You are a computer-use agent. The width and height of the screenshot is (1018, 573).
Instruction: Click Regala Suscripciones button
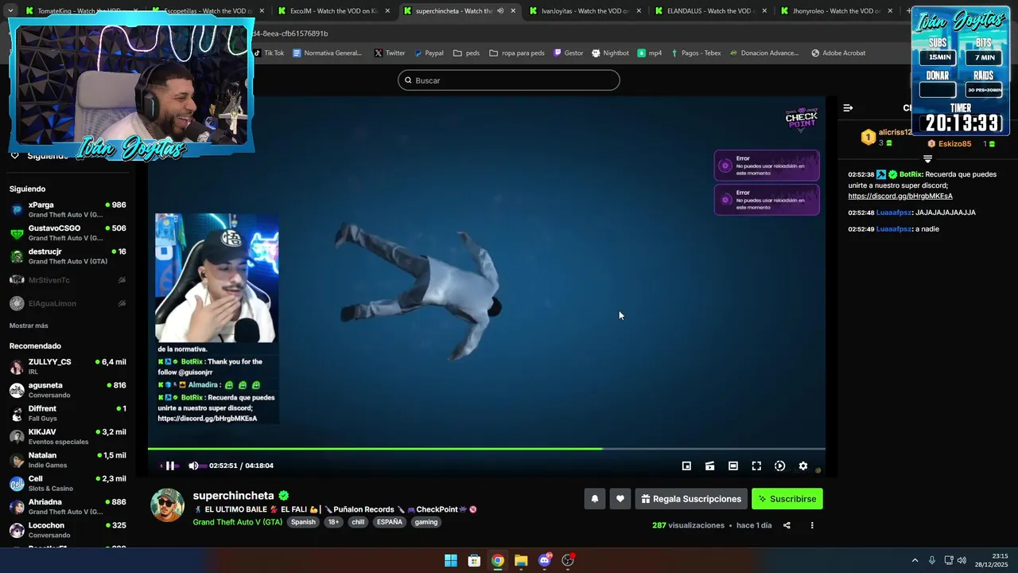coord(691,499)
